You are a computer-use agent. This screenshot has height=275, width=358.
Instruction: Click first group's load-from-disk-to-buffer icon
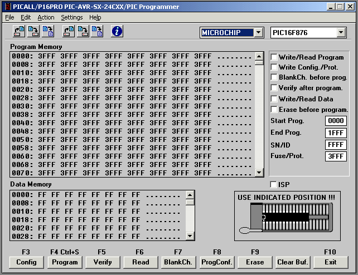click(19, 31)
